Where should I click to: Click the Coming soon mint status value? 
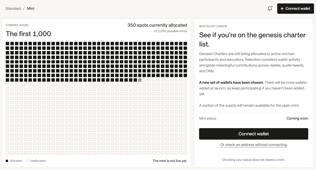coord(297,118)
